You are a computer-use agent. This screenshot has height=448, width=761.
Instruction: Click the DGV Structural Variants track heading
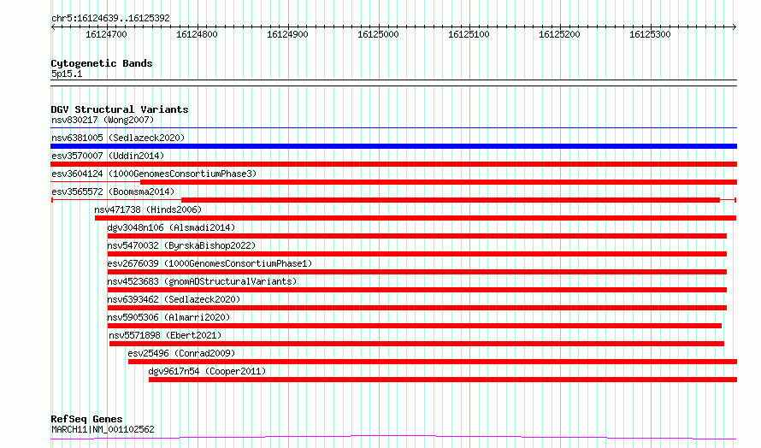tap(120, 109)
